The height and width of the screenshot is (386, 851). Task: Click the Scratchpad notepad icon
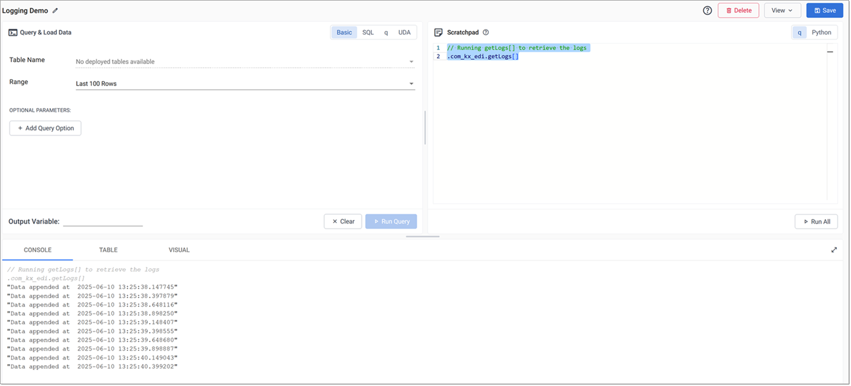pyautogui.click(x=438, y=32)
